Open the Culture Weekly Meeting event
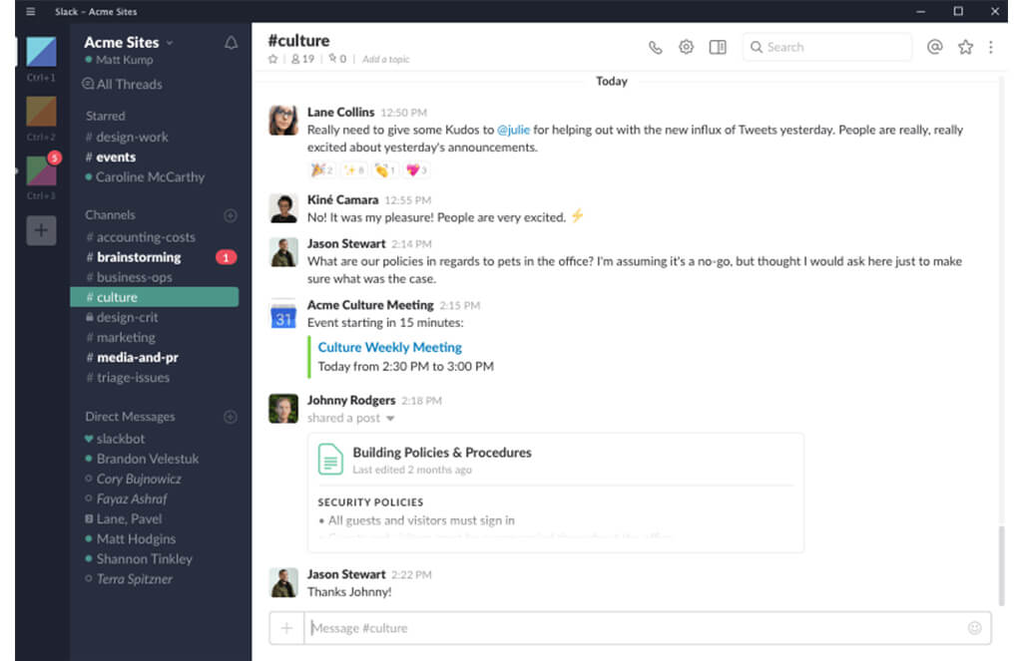This screenshot has height=661, width=1022. tap(389, 347)
